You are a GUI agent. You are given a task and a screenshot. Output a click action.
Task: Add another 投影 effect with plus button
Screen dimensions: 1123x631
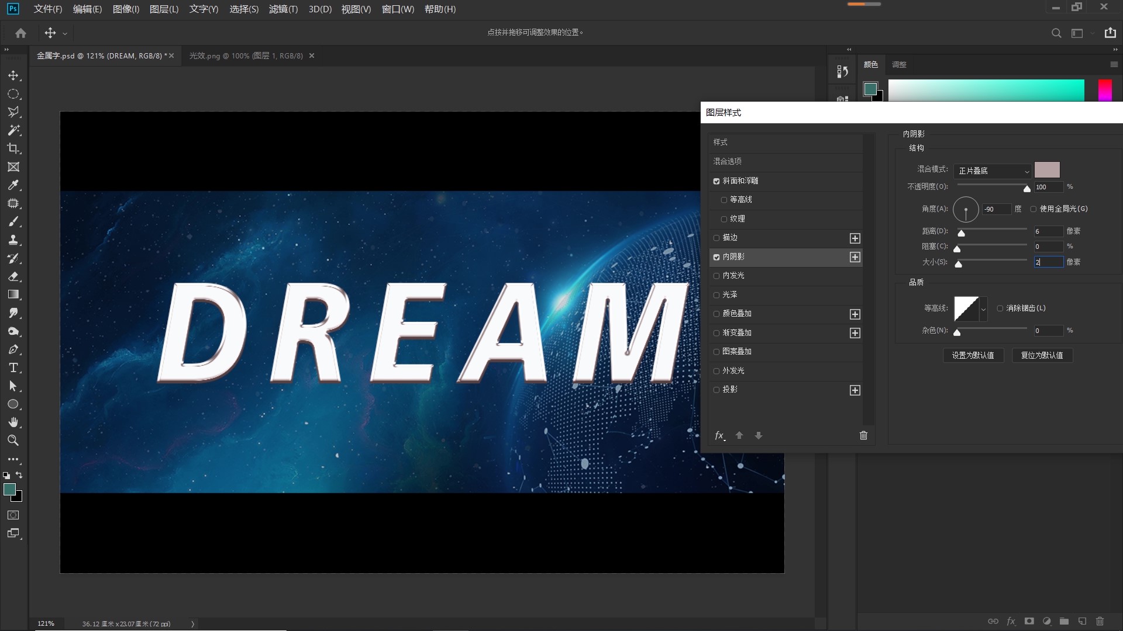tap(855, 390)
